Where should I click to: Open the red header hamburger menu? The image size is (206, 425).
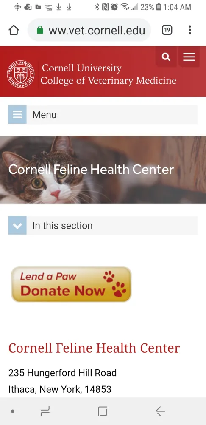coord(189,57)
